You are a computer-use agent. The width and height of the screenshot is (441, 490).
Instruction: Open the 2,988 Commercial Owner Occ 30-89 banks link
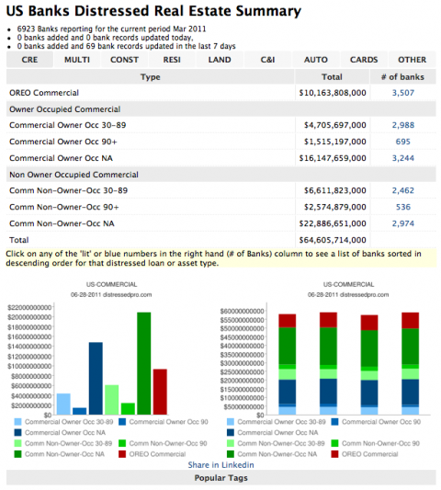click(x=403, y=125)
